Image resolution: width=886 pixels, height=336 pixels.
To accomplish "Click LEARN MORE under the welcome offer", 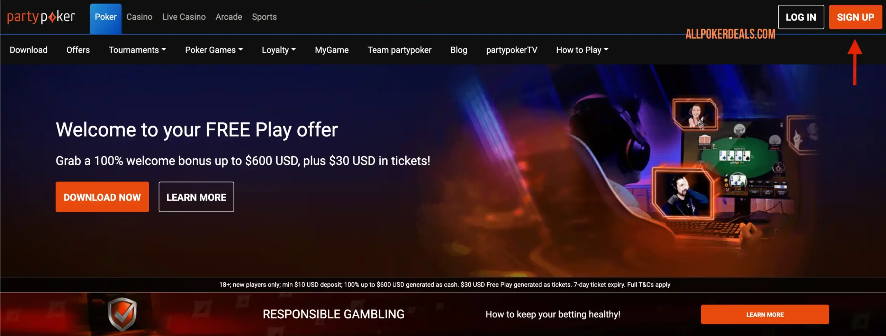I will pos(196,197).
